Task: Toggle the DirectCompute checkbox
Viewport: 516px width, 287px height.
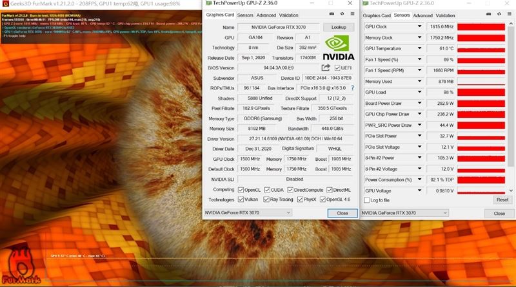Action: 290,190
